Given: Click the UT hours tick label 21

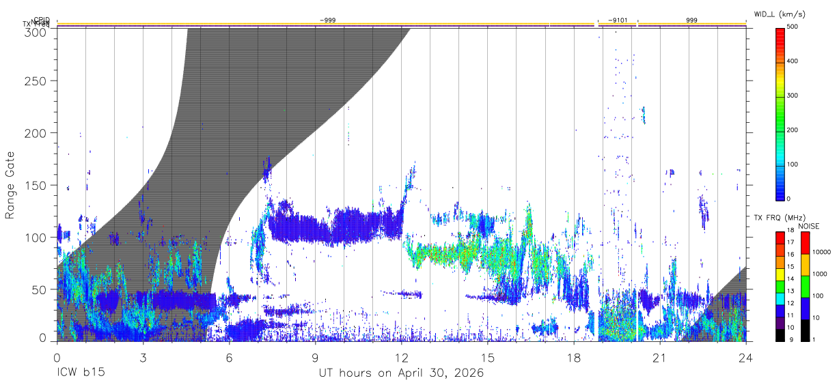Looking at the screenshot, I should point(660,358).
